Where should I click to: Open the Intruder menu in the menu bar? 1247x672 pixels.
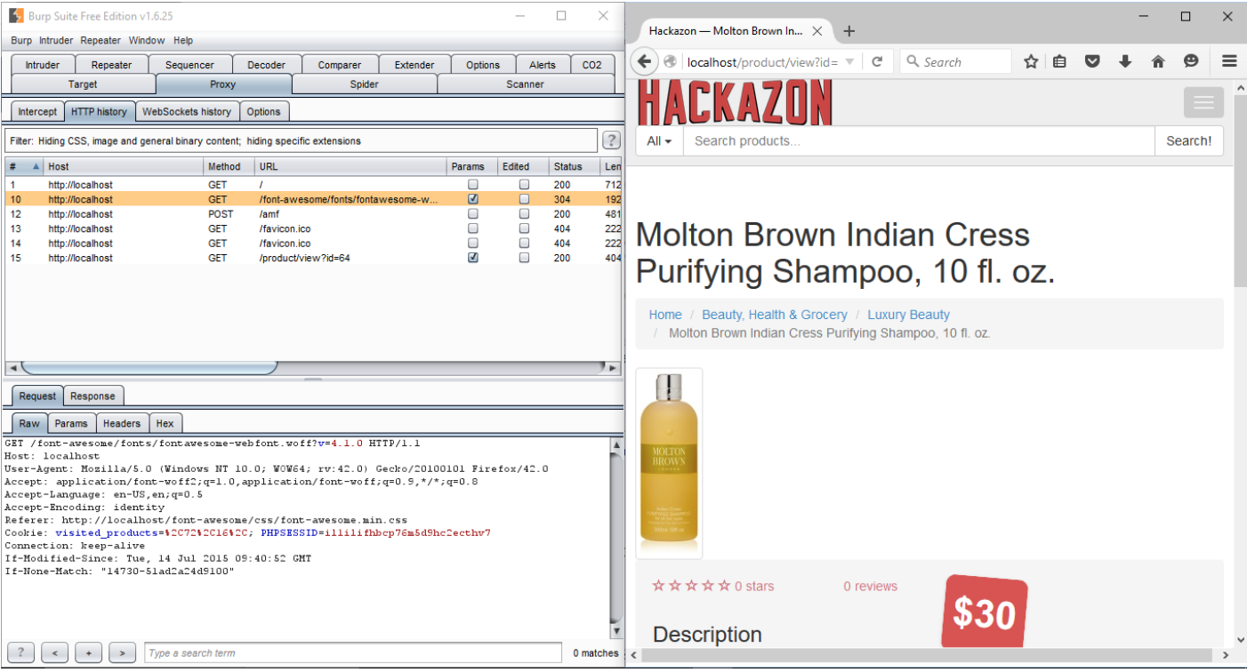pyautogui.click(x=56, y=40)
